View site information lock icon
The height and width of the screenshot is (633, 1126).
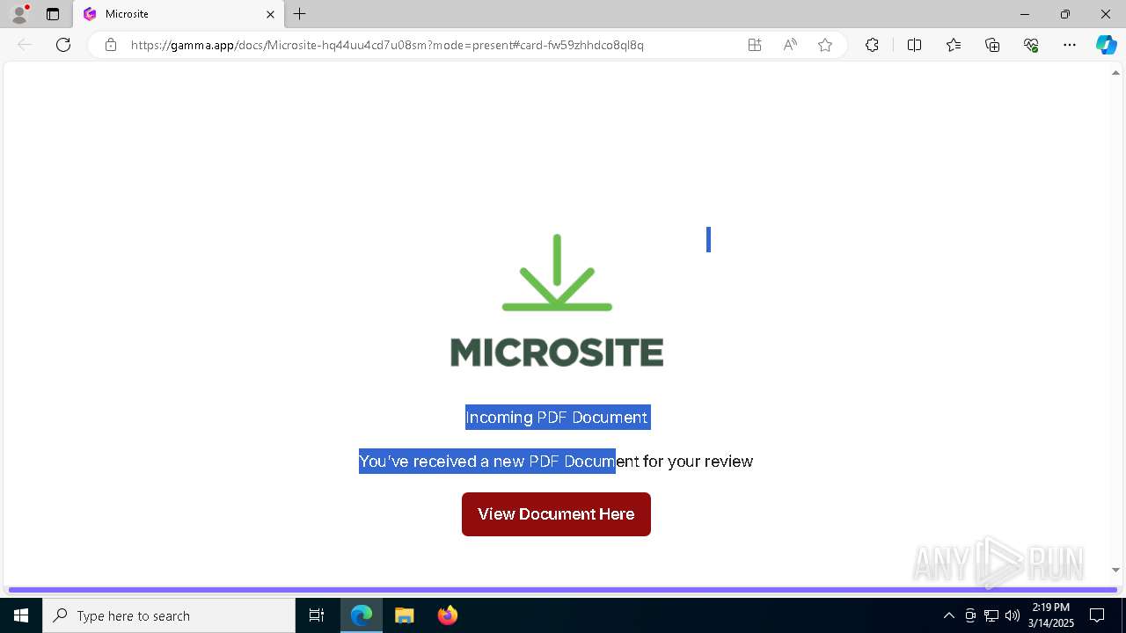[x=111, y=45]
